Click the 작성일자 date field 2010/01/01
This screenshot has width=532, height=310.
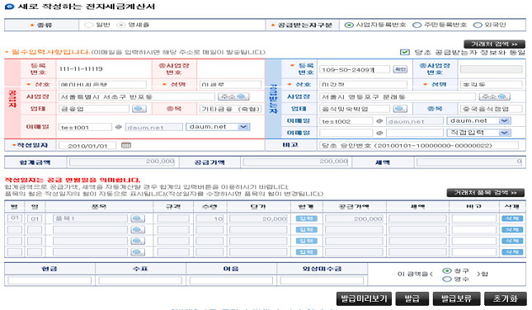coord(87,145)
